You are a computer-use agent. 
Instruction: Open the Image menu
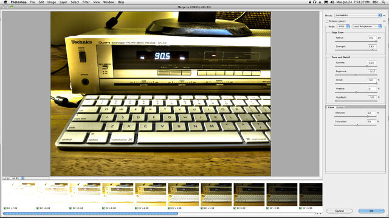[52, 2]
